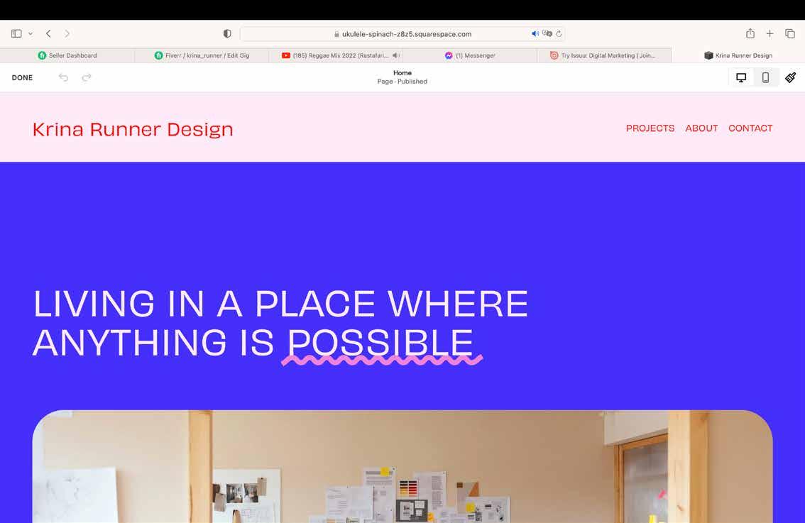Mute audio via address bar speaker icon
This screenshot has width=805, height=523.
point(535,34)
